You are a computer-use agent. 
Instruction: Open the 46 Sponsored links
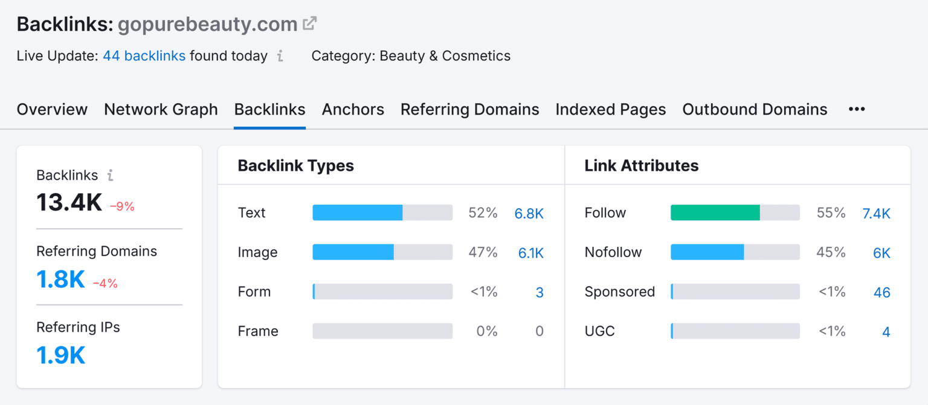(x=881, y=292)
